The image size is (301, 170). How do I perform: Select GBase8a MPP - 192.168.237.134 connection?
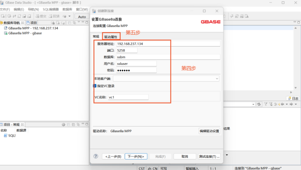point(31,28)
